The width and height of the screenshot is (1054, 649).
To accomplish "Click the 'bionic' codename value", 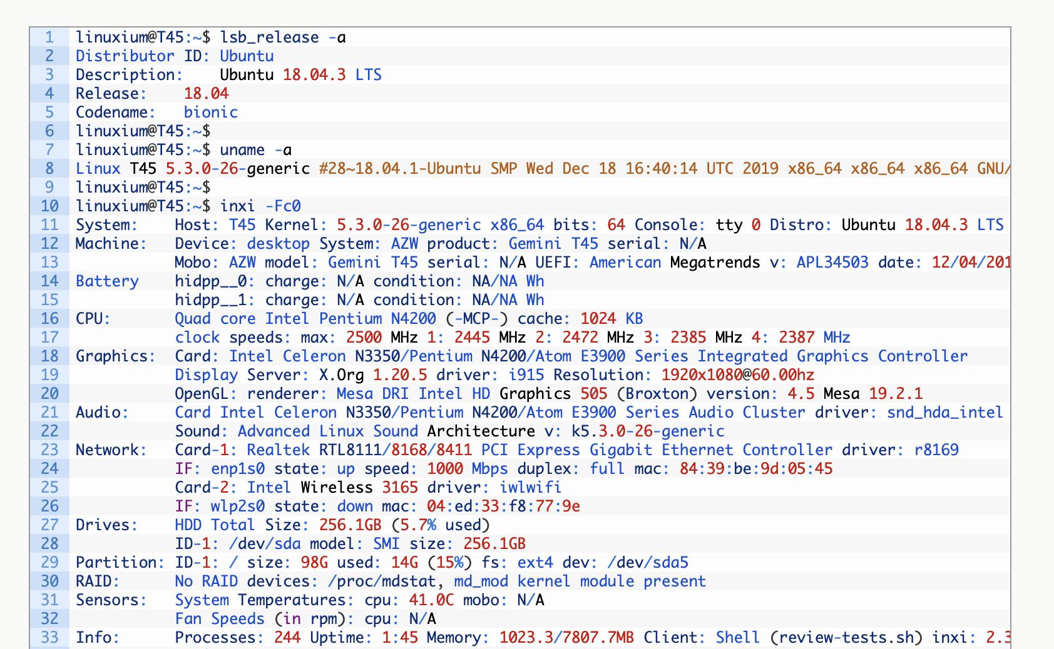I will 210,113.
